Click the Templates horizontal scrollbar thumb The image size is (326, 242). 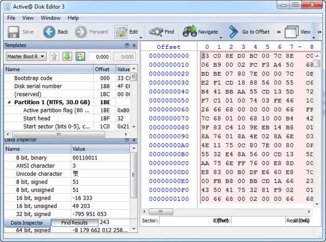(59, 134)
